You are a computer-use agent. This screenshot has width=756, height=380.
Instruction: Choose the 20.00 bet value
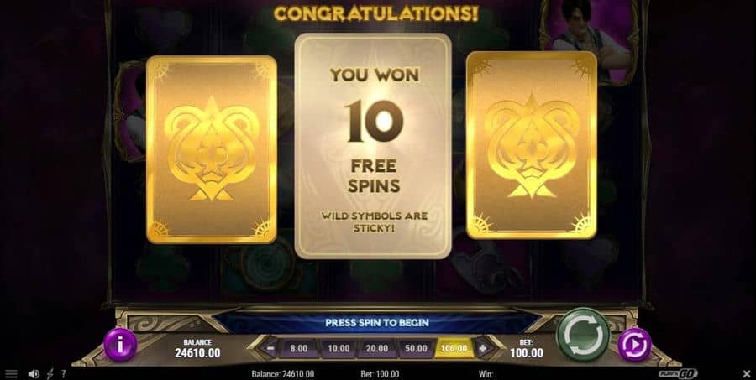[376, 348]
